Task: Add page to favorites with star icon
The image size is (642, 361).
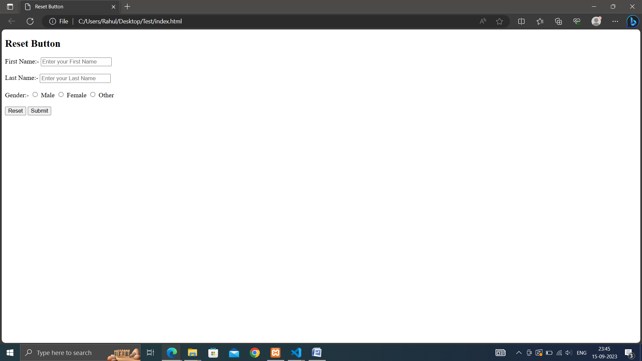Action: click(x=500, y=21)
